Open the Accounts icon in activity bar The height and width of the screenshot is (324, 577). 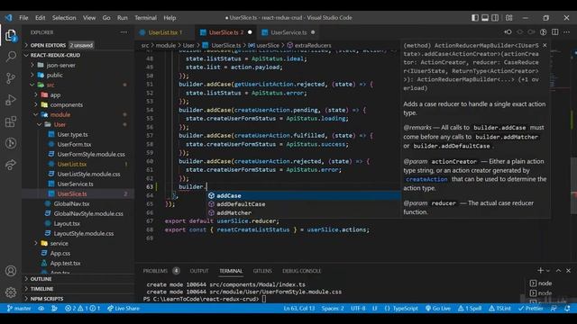[11, 271]
